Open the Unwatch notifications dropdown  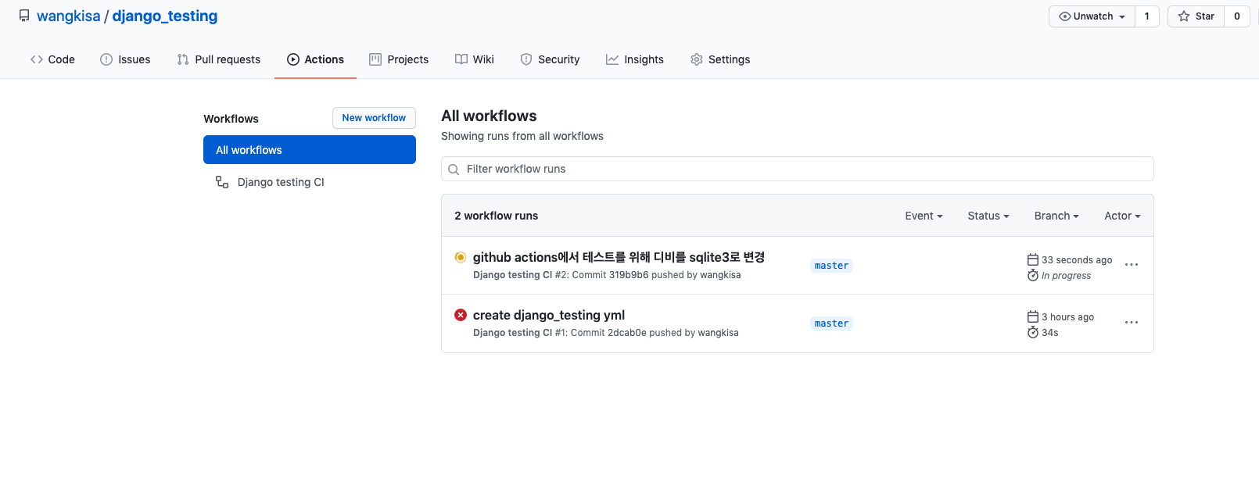[1092, 16]
